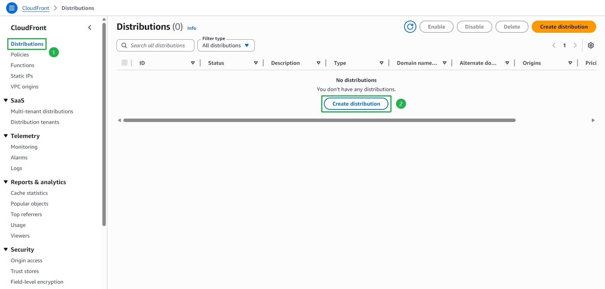Collapse the CloudFront side panel arrow
This screenshot has height=289, width=605.
coord(90,27)
